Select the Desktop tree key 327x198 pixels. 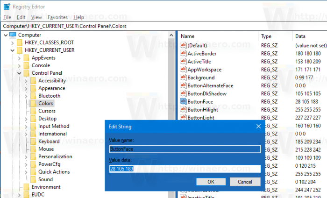click(47, 119)
